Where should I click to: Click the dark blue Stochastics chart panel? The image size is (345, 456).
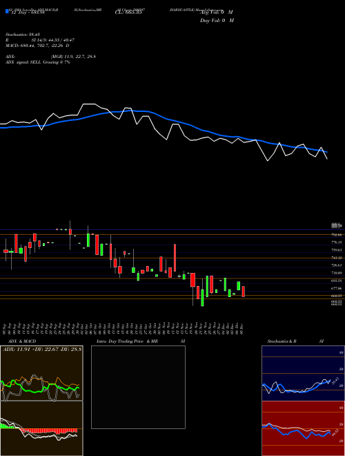tap(303, 373)
